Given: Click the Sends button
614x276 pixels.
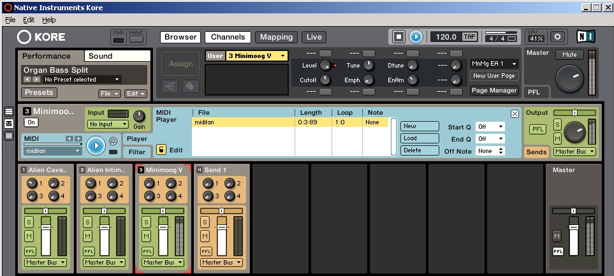Looking at the screenshot, I should tap(536, 152).
